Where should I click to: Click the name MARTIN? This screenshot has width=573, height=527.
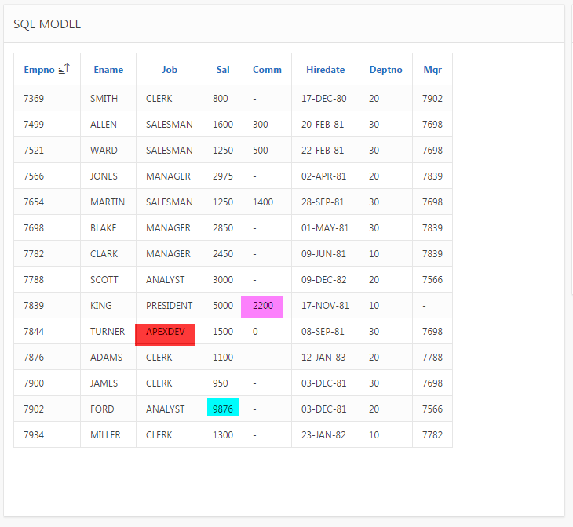pyautogui.click(x=108, y=202)
